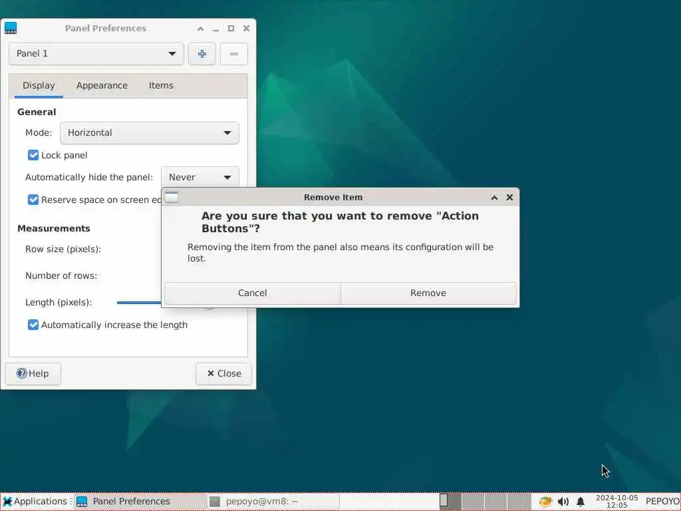Switch to the Items tab
This screenshot has height=511, width=681.
coord(161,86)
